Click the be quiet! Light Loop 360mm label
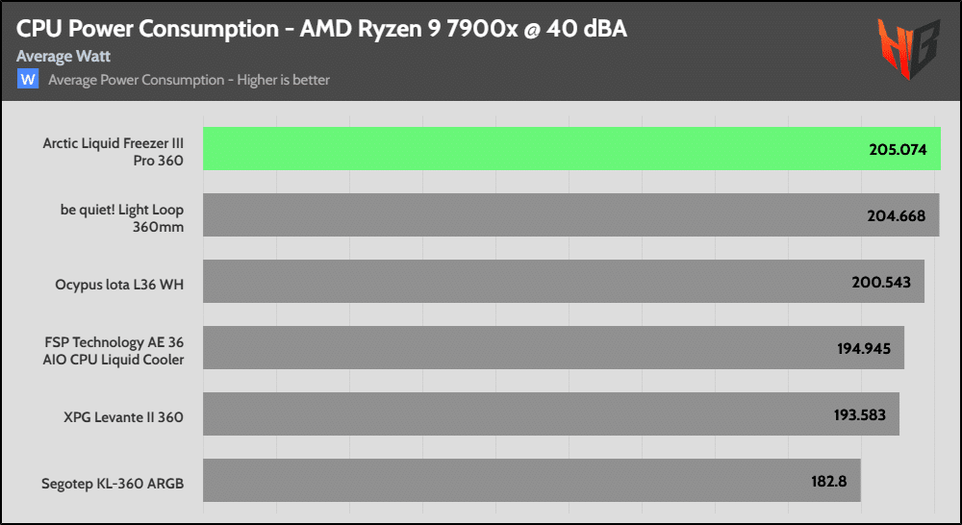The width and height of the screenshot is (962, 525). click(121, 218)
